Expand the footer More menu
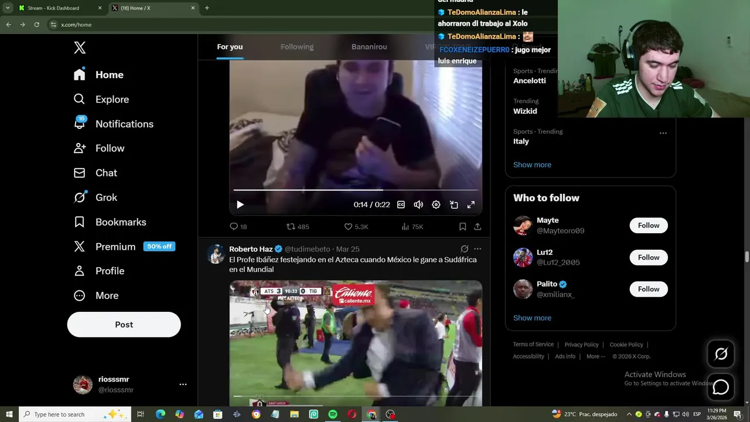The image size is (750, 422). click(595, 356)
